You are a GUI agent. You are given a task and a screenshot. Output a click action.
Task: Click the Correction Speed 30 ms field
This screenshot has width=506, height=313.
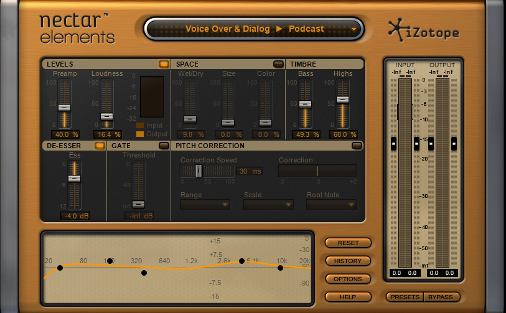[x=250, y=171]
